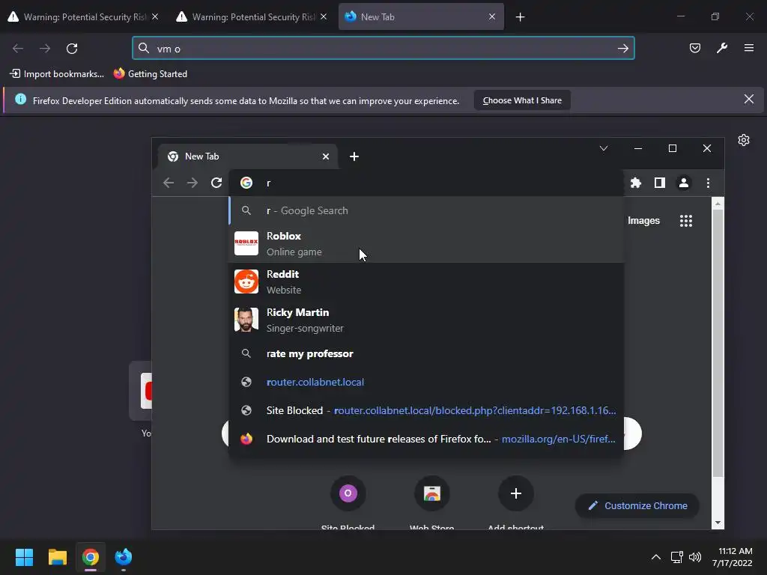Open Getting Started bookmark in Firefox
Viewport: 767px width, 575px height.
[x=151, y=74]
